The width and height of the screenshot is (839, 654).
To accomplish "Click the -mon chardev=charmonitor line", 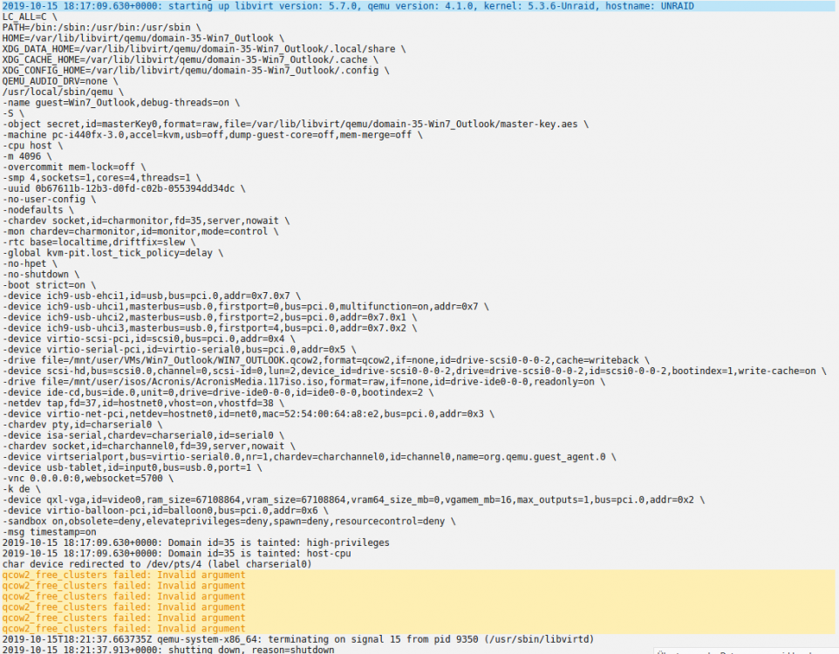I will [140, 231].
